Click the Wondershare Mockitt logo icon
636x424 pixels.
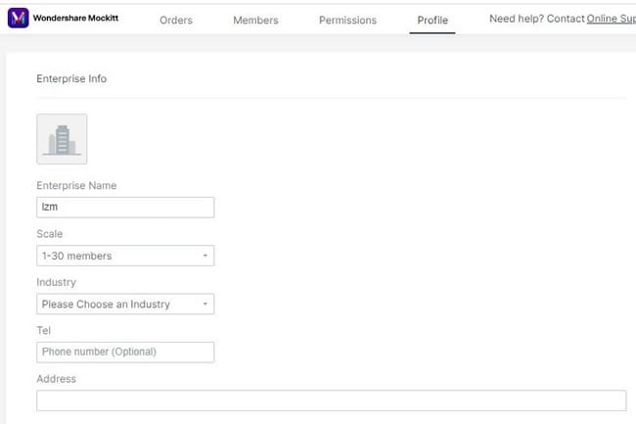click(x=19, y=18)
